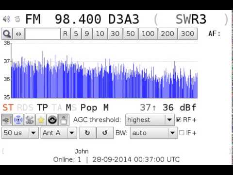Click the rotate counter-clockwise button
Screen dimensions: 233x175
(105, 133)
